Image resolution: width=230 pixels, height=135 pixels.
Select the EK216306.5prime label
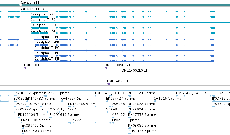tap(36, 120)
